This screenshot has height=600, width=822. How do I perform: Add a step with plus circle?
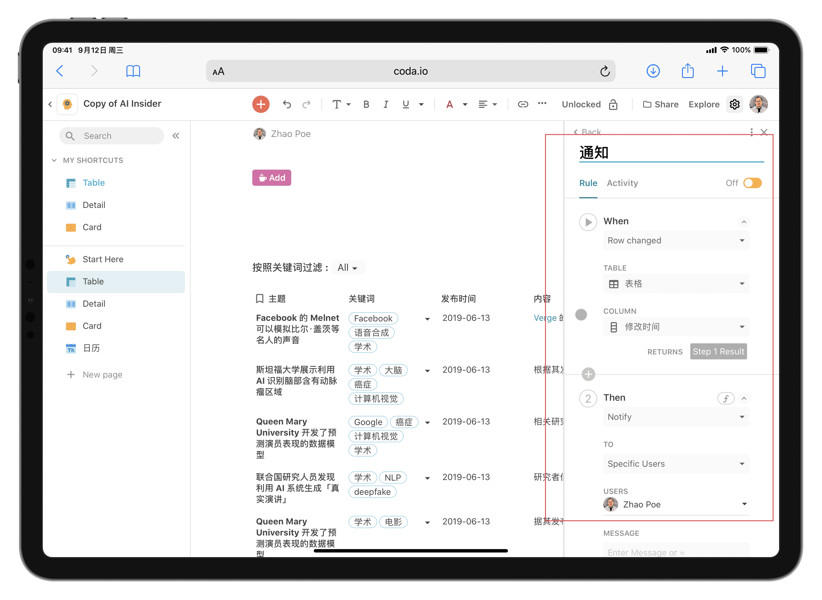click(588, 374)
